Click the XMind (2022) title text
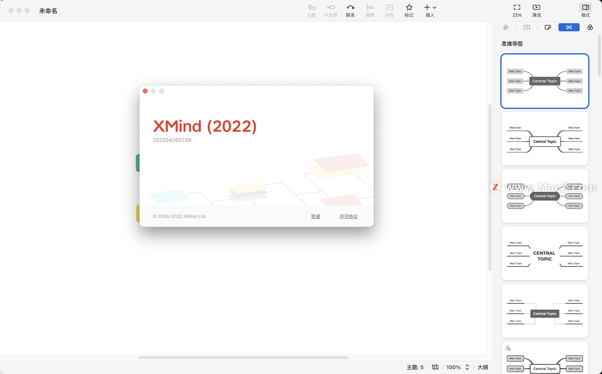The height and width of the screenshot is (374, 602). 205,126
